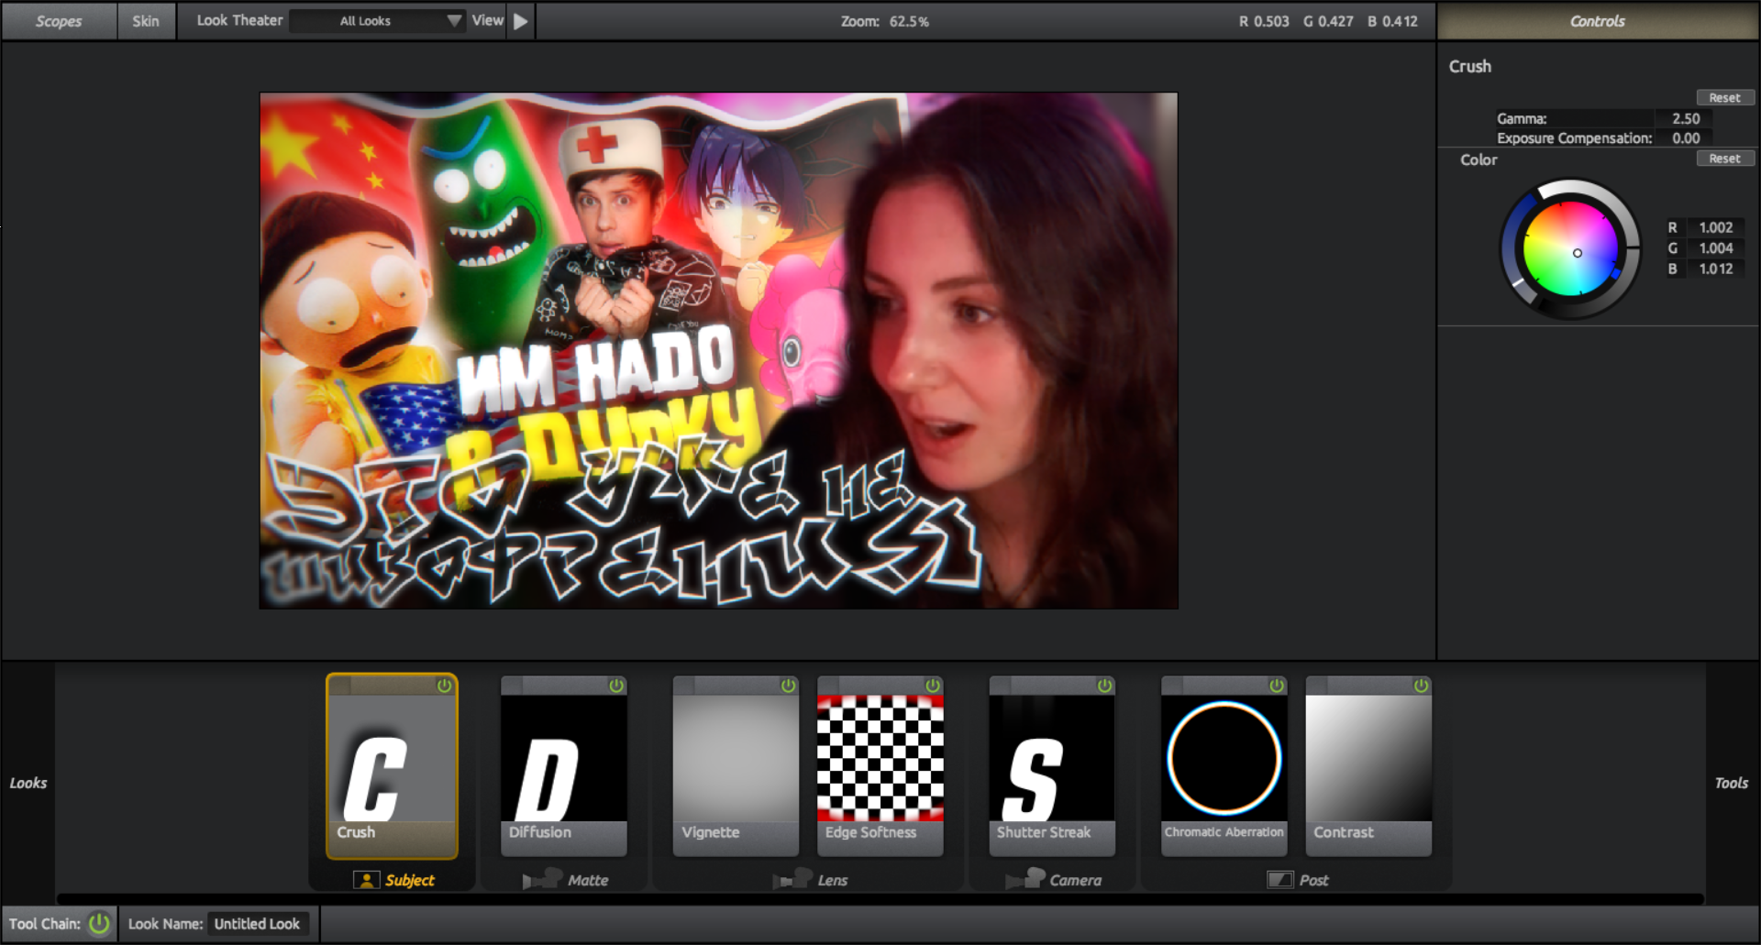Viewport: 1761px width, 945px height.
Task: Click the Crush heading in Controls
Action: (x=1470, y=66)
